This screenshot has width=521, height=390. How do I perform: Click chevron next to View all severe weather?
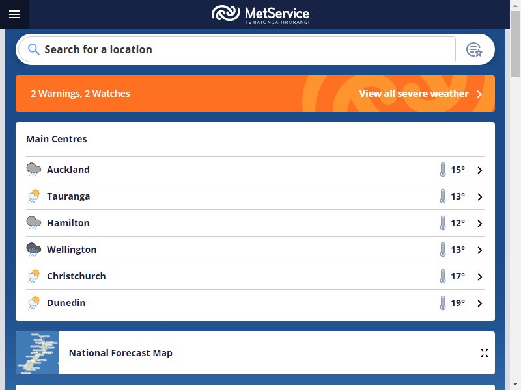click(x=479, y=94)
